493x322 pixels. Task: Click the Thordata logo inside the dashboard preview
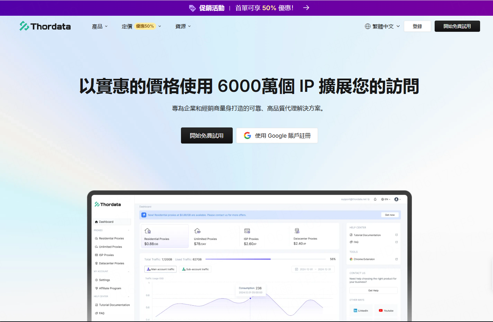pyautogui.click(x=108, y=204)
